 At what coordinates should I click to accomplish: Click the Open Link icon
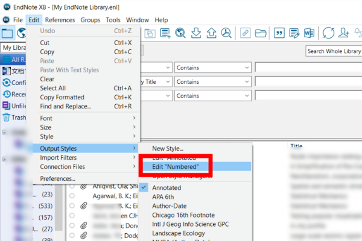245,33
